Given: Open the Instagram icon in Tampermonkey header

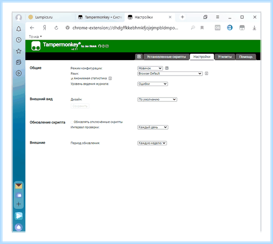Looking at the screenshot, I should pos(107,46).
